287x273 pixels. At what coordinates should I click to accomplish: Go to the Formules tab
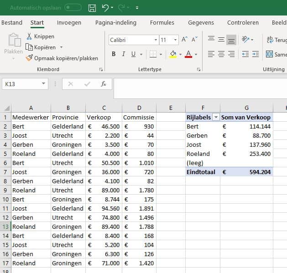[x=162, y=23]
